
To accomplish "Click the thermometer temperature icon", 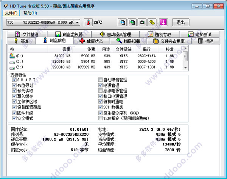I will click(x=88, y=22).
